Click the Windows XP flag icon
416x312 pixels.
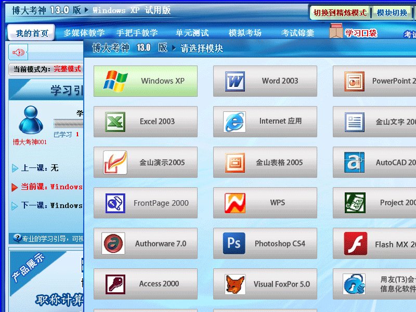pyautogui.click(x=115, y=81)
